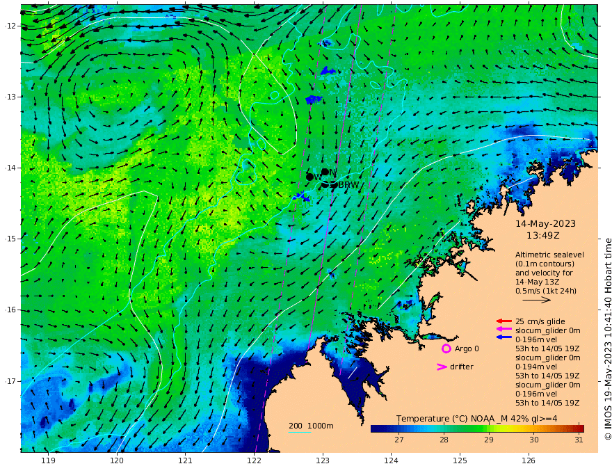612x473 pixels.
Task: Pick the dark blue end of temperature colorbar
Action: point(377,428)
